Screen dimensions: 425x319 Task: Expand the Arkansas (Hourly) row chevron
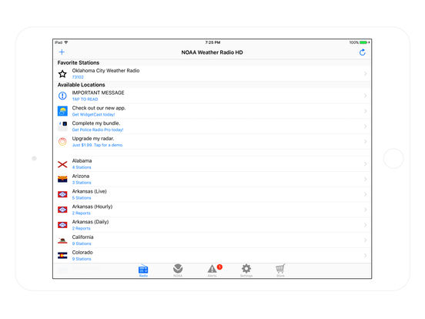click(366, 210)
